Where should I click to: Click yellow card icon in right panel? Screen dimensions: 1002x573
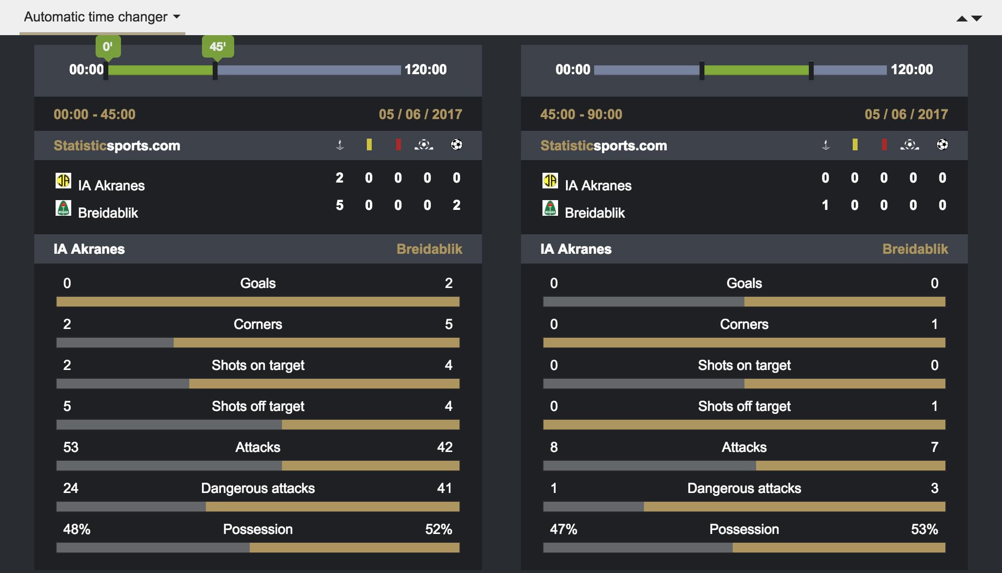(x=855, y=144)
